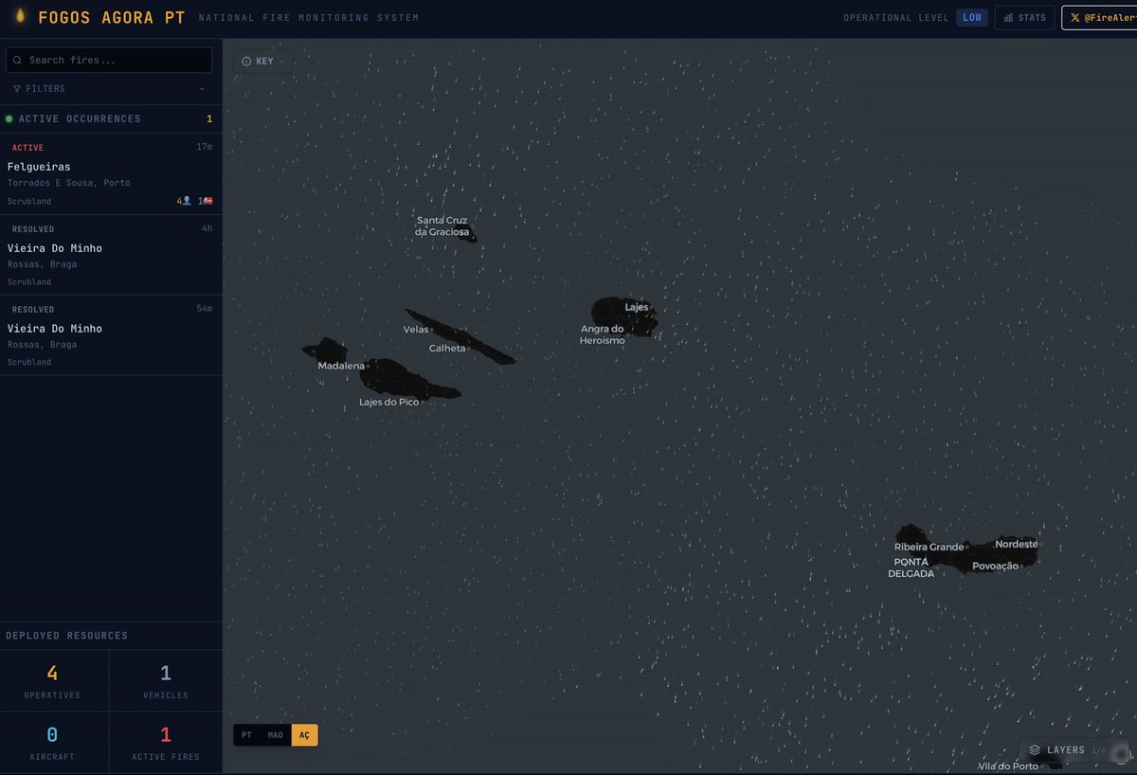Image resolution: width=1137 pixels, height=775 pixels.
Task: Click the Povoação map label
Action: [x=995, y=566]
